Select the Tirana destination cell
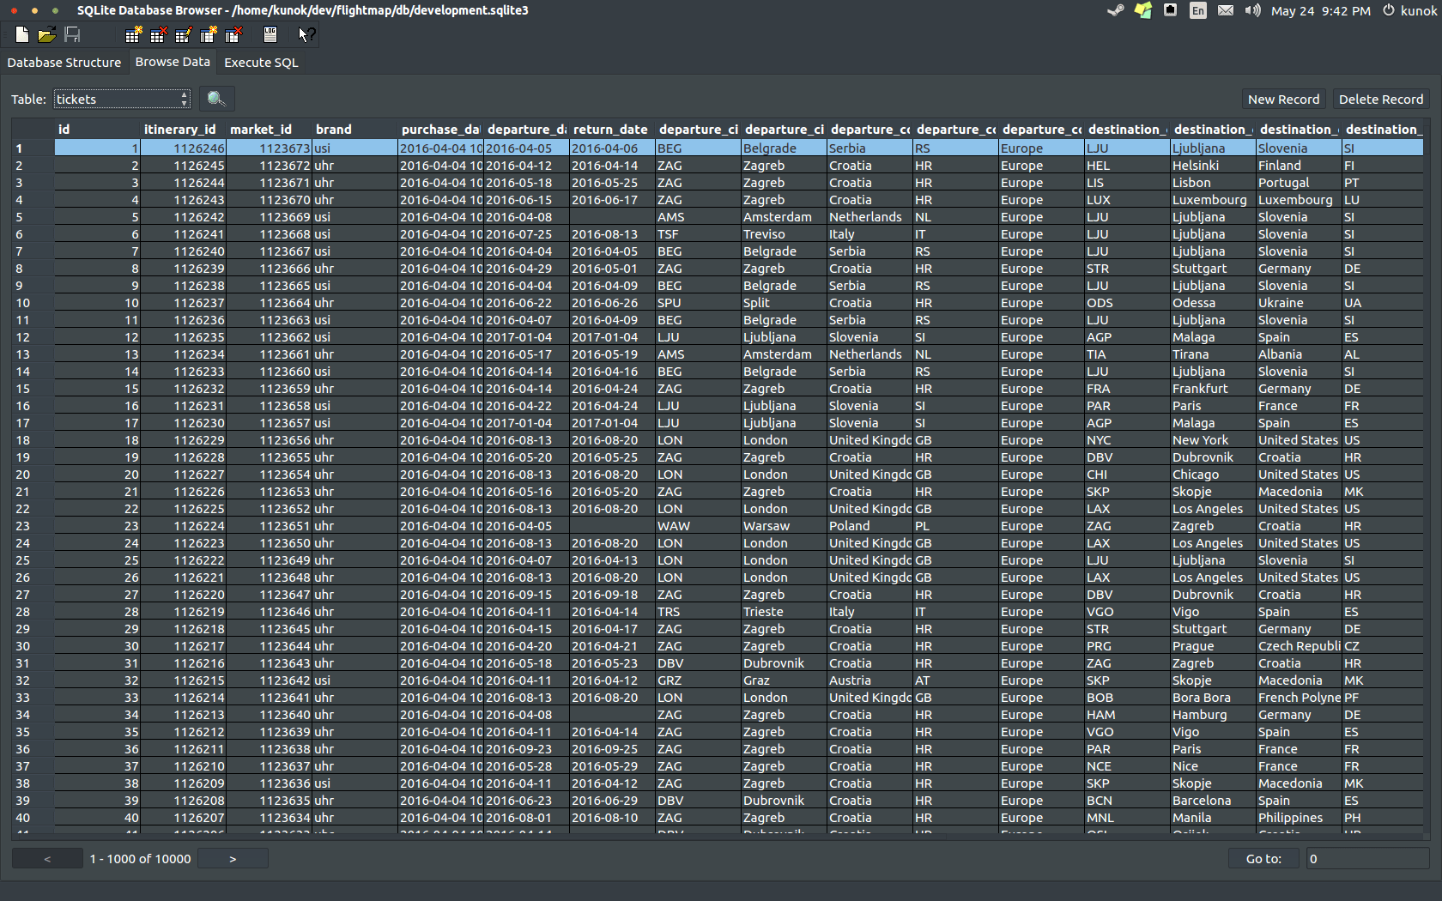Screen dimensions: 1442x901 tap(1214, 354)
